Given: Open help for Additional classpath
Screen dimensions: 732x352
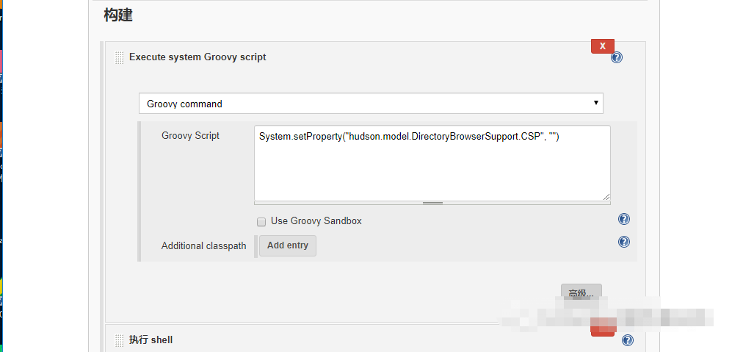Looking at the screenshot, I should click(x=623, y=242).
